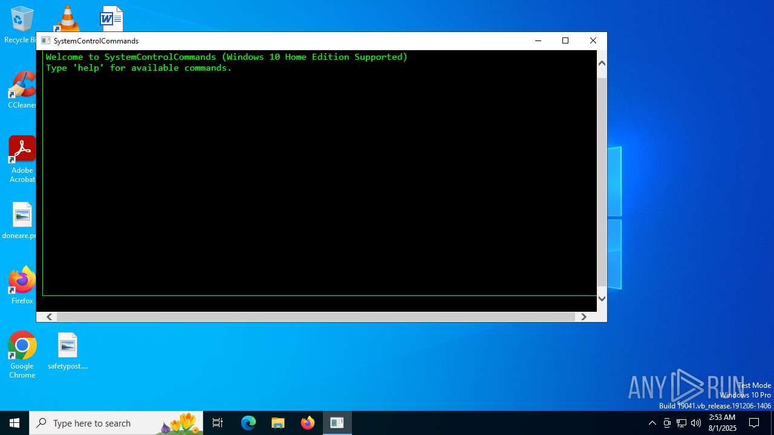The width and height of the screenshot is (774, 435).
Task: Open the Word document desktop icon
Action: tap(112, 18)
